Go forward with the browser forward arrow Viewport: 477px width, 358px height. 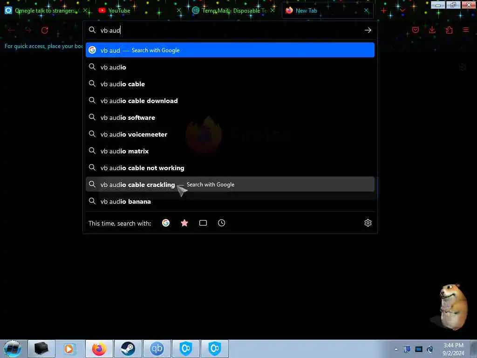click(28, 30)
